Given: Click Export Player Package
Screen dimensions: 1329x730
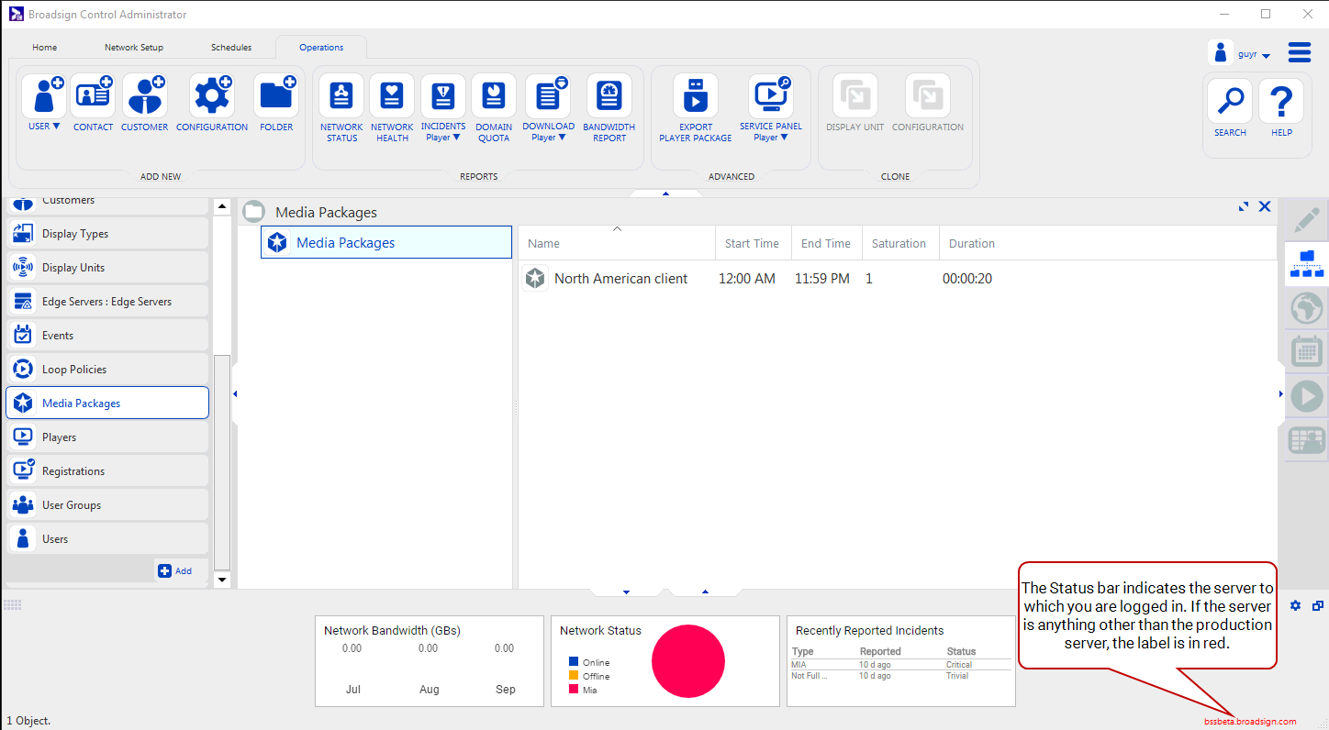Looking at the screenshot, I should [696, 108].
